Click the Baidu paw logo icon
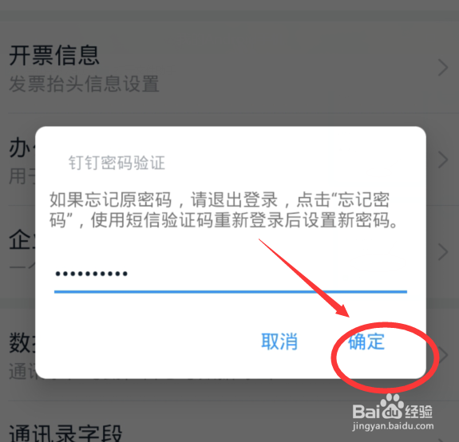The height and width of the screenshot is (442, 459). pos(392,407)
